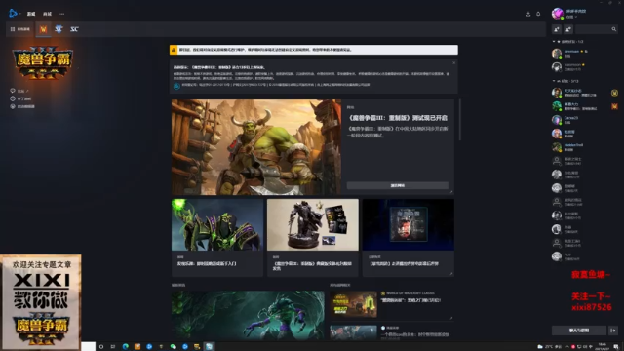
Task: Collapse the favorite friends group
Action: click(x=554, y=41)
